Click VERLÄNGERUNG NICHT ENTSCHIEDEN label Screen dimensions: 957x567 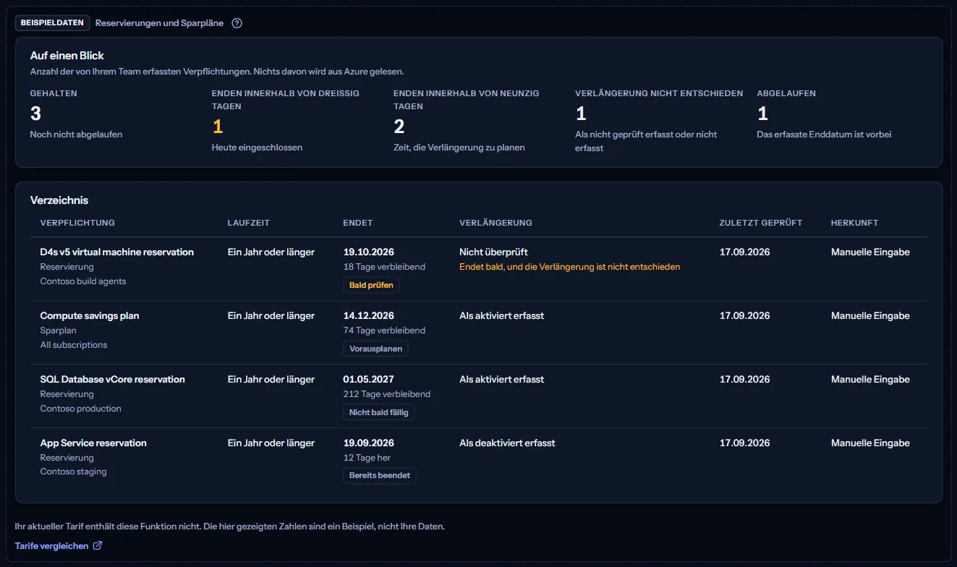[659, 93]
